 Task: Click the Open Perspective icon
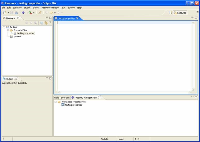click(170, 13)
